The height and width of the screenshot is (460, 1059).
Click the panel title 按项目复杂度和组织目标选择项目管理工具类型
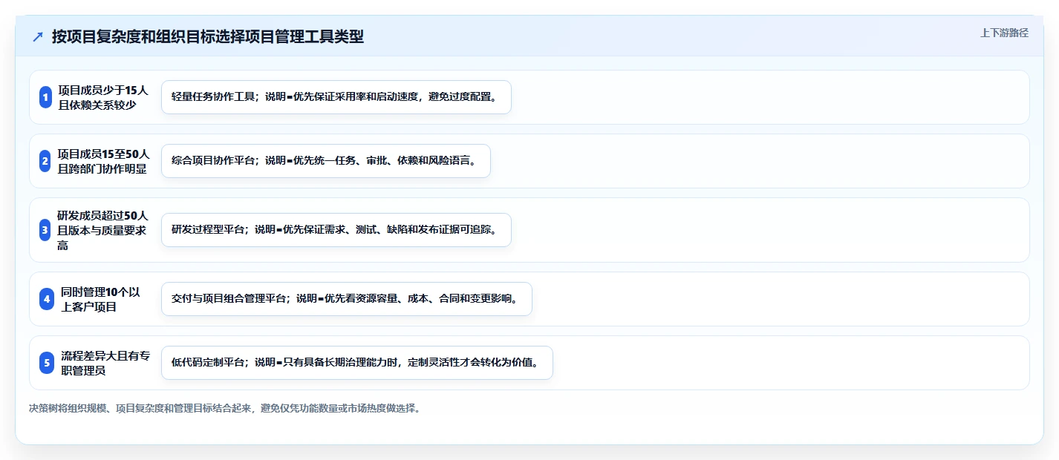tap(208, 36)
